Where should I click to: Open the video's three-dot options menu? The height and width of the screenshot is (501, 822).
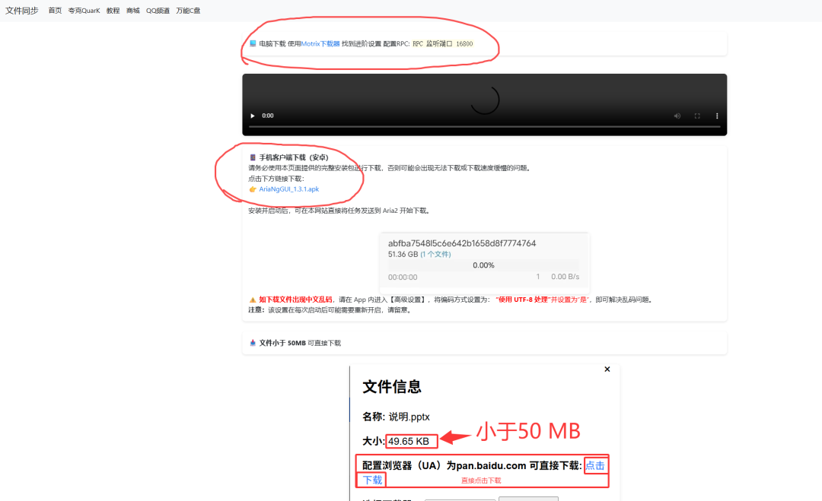[716, 116]
